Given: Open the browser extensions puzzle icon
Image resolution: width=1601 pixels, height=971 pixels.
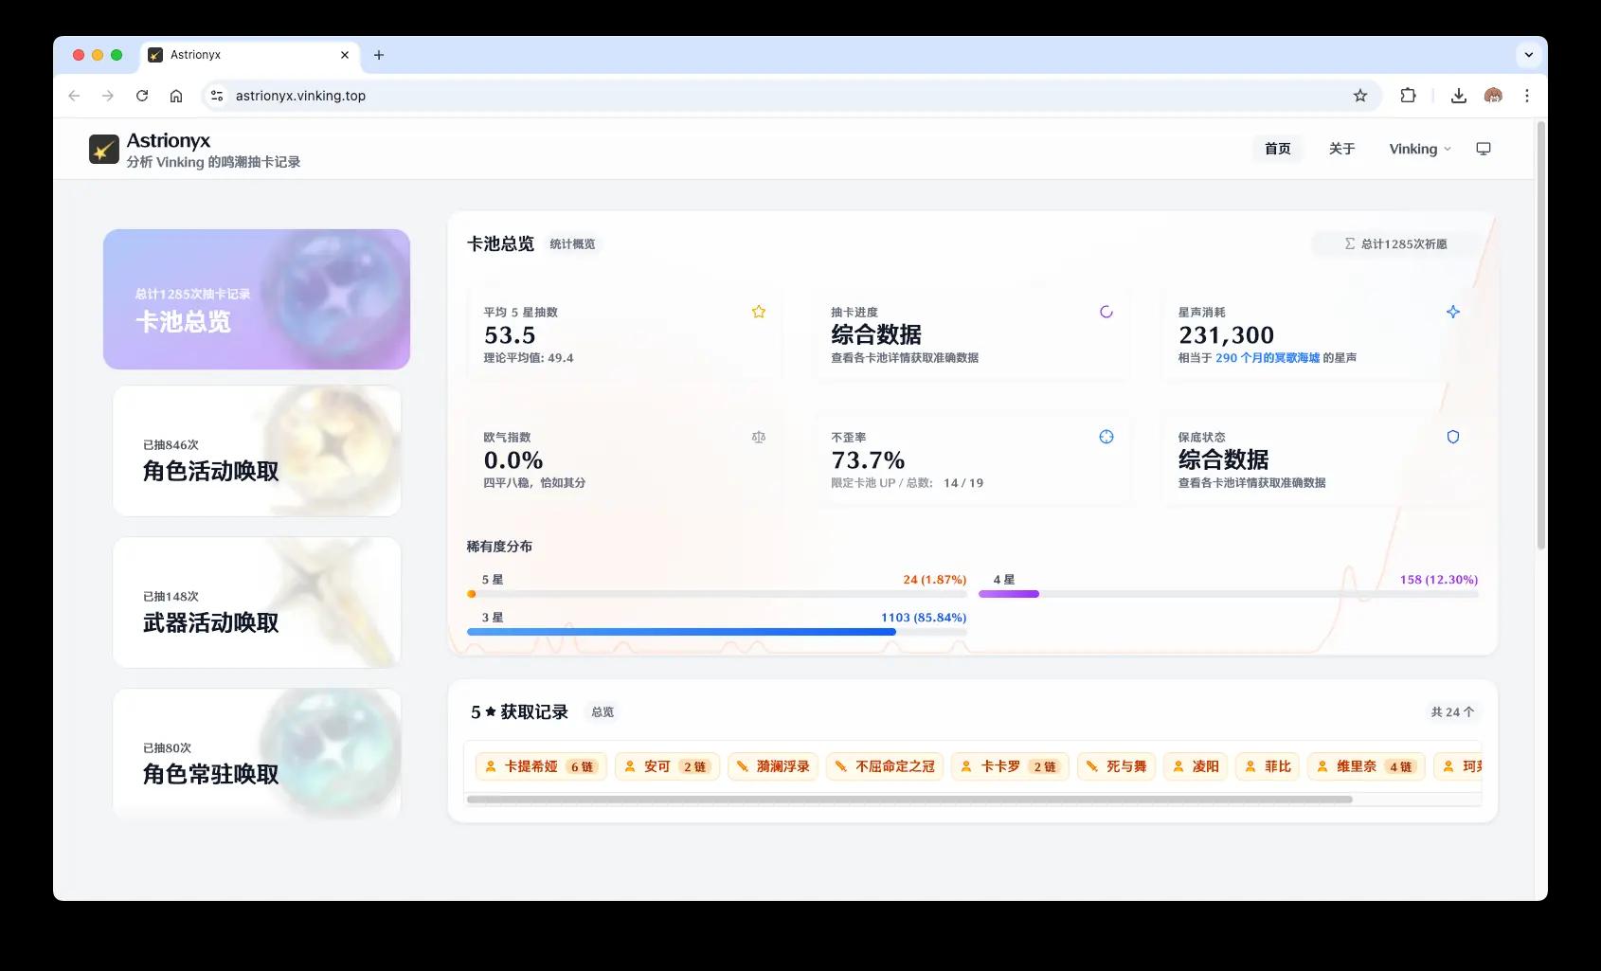Looking at the screenshot, I should pos(1409,96).
